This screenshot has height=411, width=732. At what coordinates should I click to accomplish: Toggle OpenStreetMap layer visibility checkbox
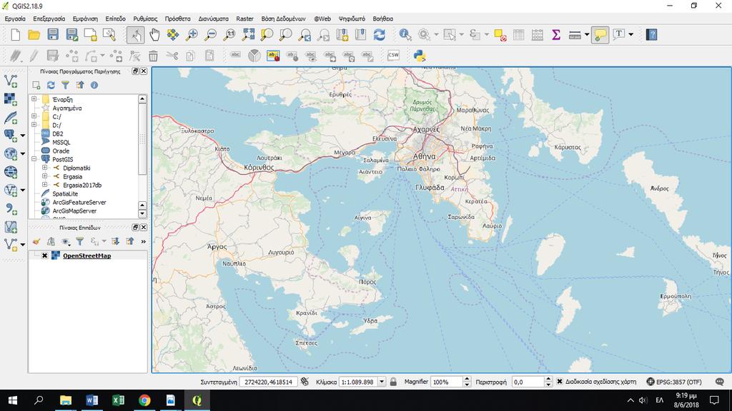click(45, 255)
